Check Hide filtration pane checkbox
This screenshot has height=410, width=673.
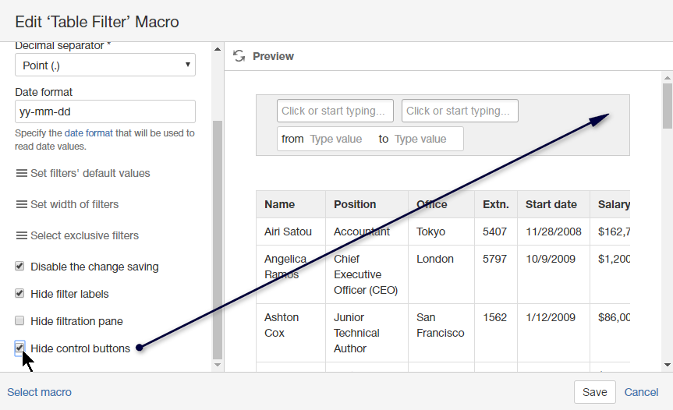pos(20,320)
